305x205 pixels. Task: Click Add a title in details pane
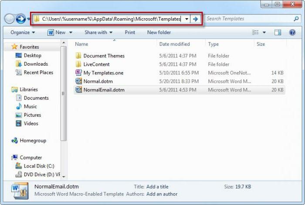pyautogui.click(x=157, y=187)
